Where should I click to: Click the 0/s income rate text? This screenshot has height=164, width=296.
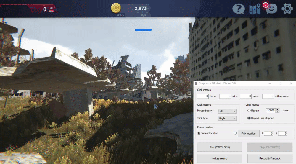point(144,15)
